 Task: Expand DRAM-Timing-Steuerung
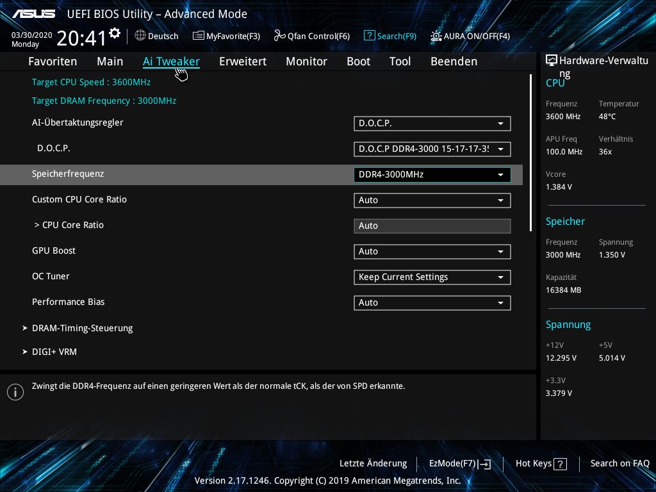pos(82,327)
